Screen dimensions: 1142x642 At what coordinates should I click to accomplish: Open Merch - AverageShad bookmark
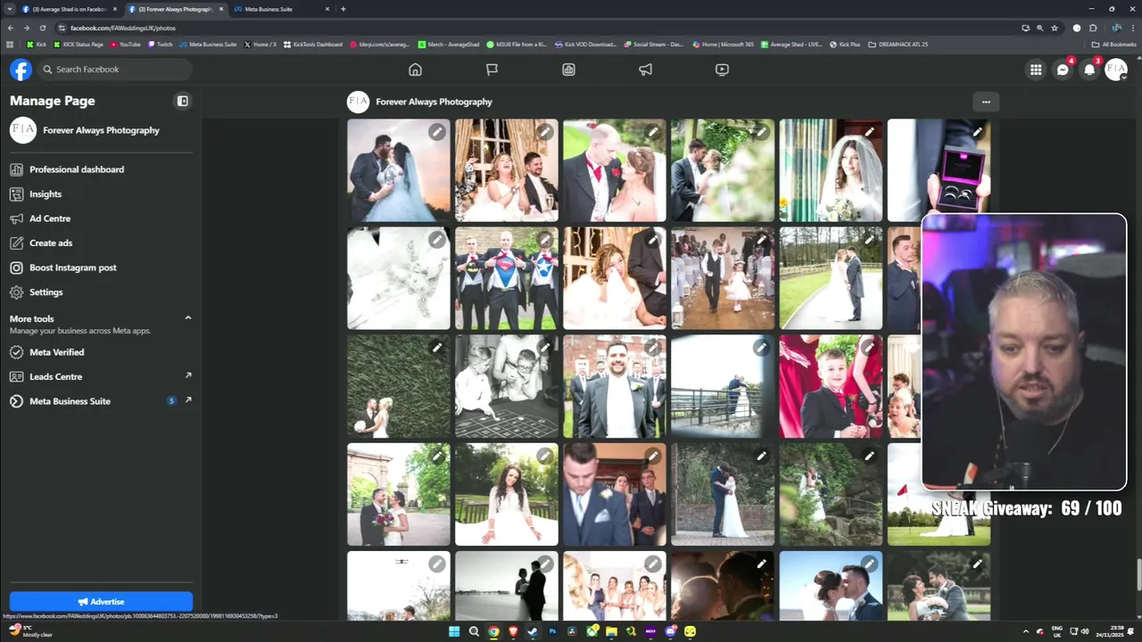[449, 44]
